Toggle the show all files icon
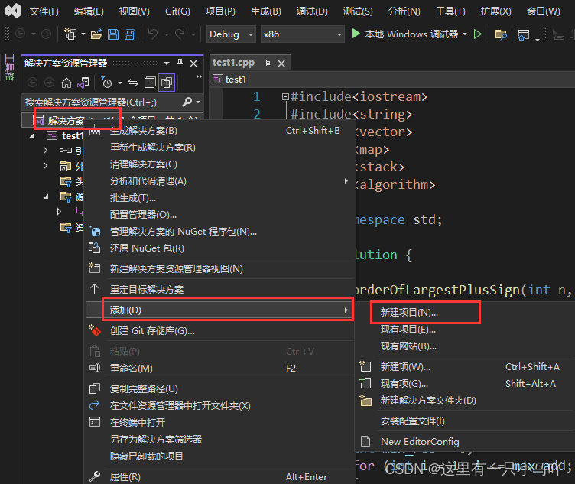The height and width of the screenshot is (484, 575). pyautogui.click(x=167, y=83)
